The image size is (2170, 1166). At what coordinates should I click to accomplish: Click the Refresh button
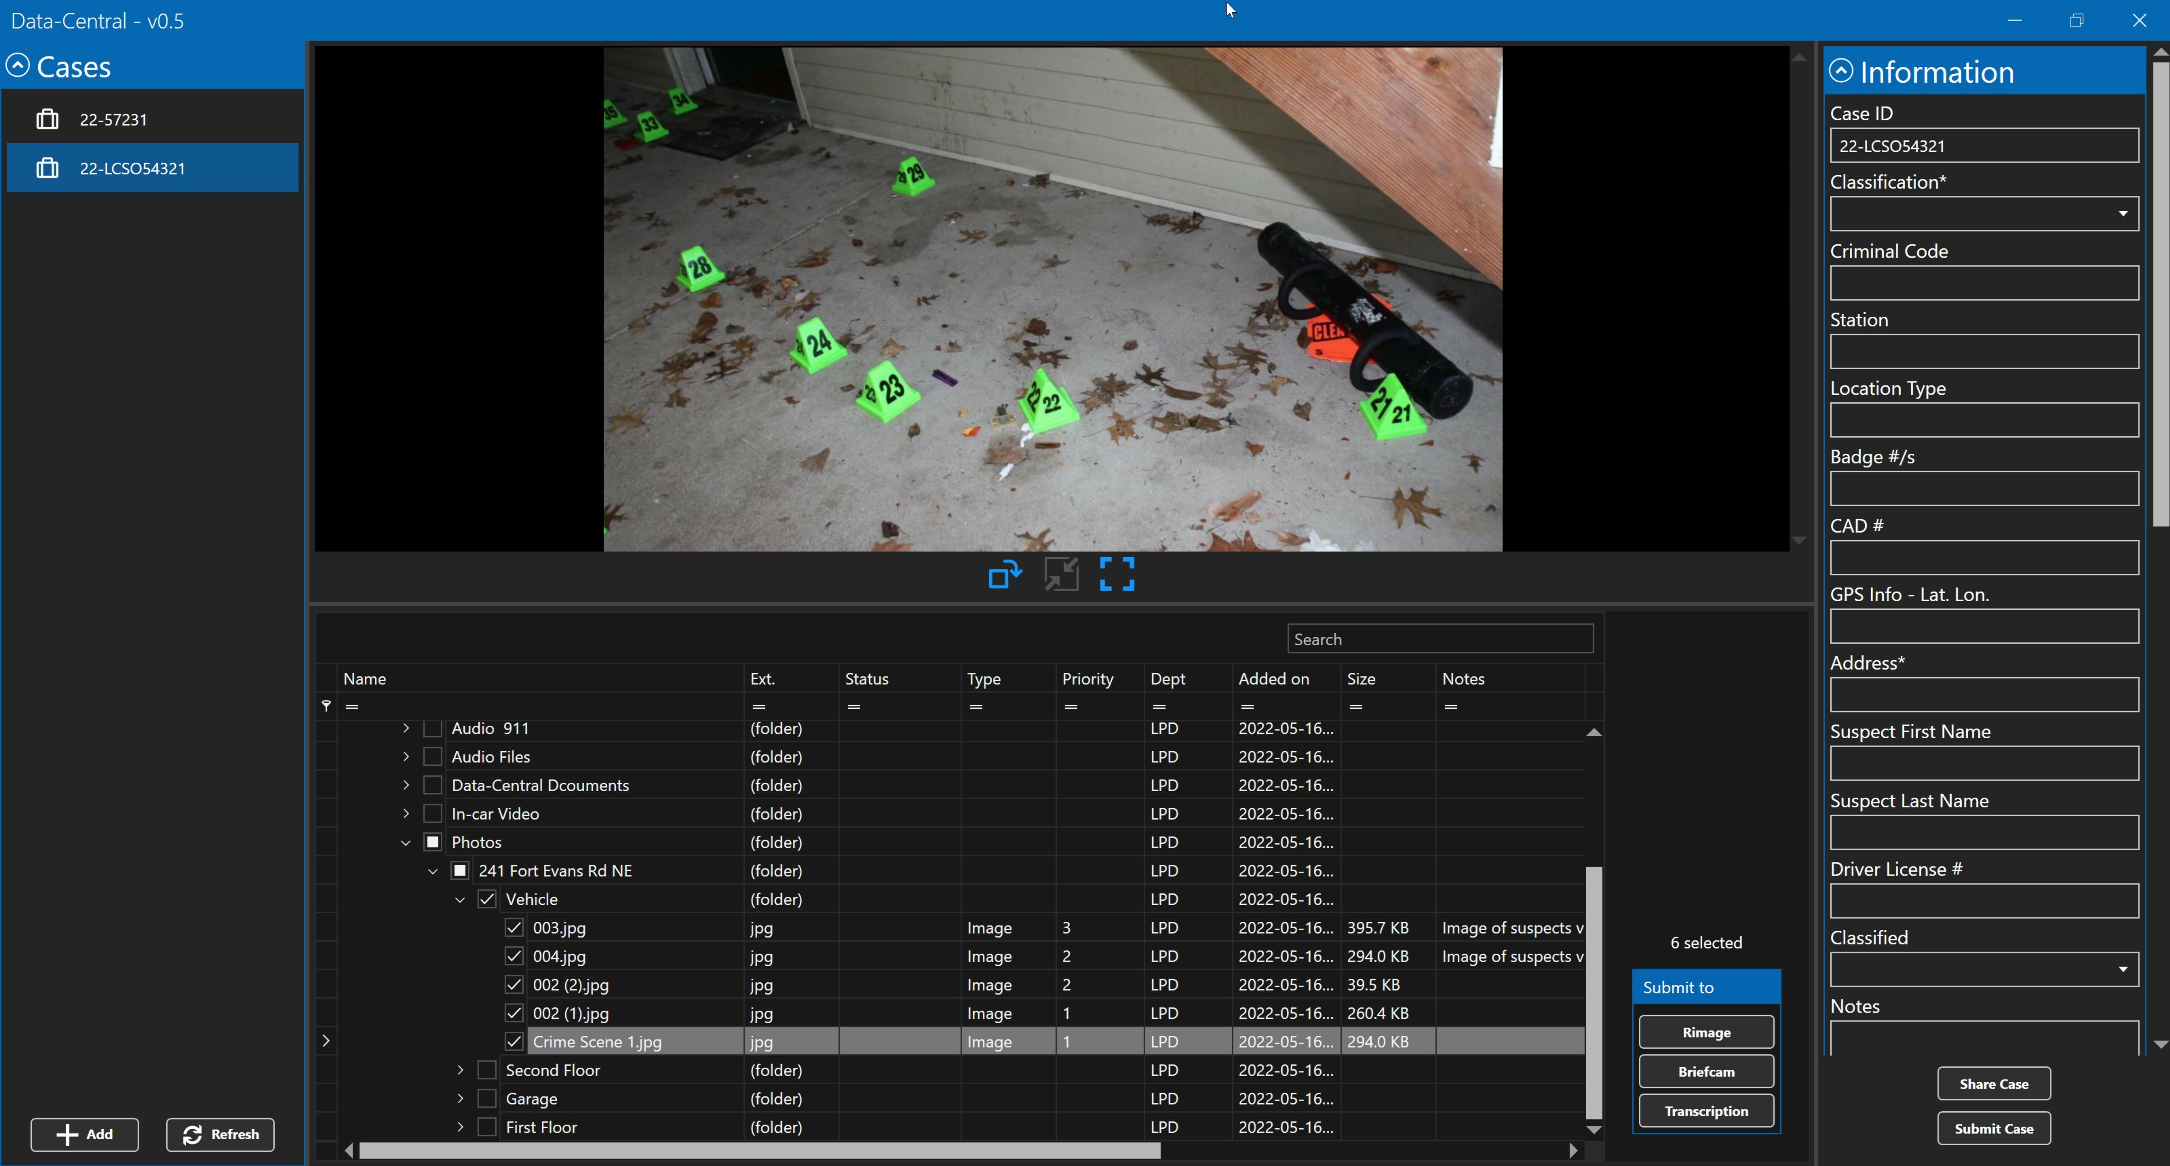point(220,1135)
